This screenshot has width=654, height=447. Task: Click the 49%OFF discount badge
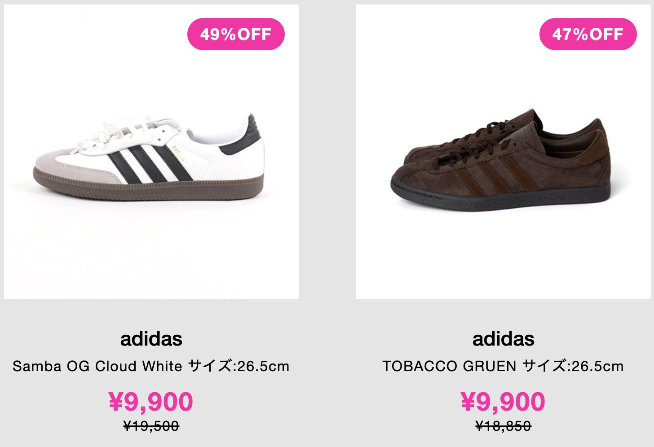236,34
